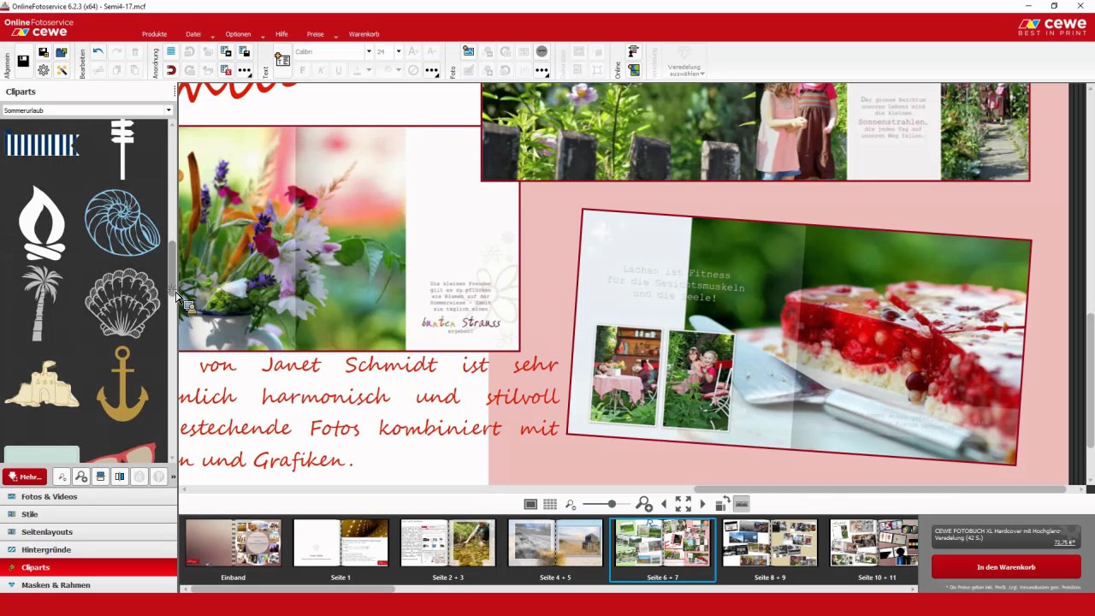Viewport: 1095px width, 616px height.
Task: Open the settings gear icon
Action: (43, 70)
